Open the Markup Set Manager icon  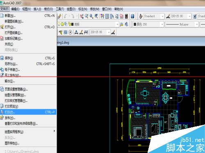point(121,16)
